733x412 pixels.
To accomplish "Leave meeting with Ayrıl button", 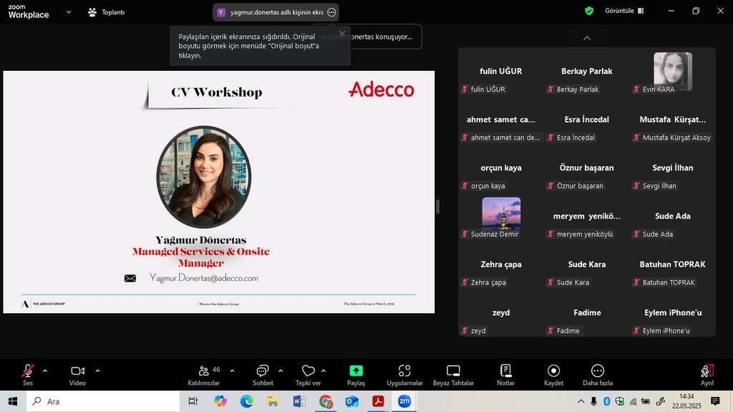I will (x=707, y=375).
